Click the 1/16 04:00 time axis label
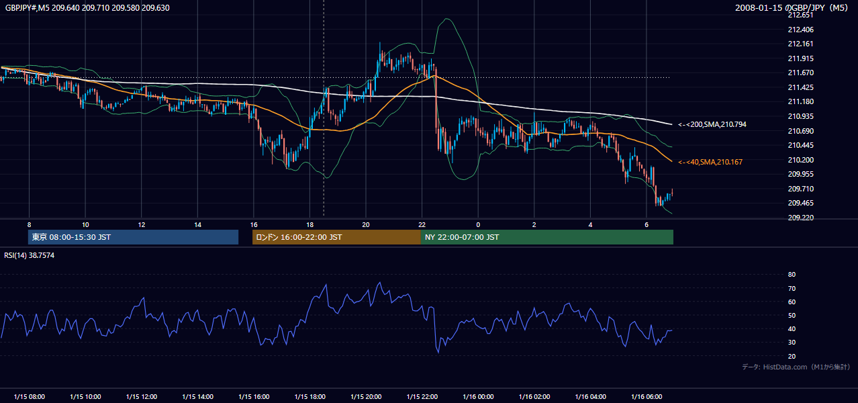The width and height of the screenshot is (858, 403). [x=590, y=396]
